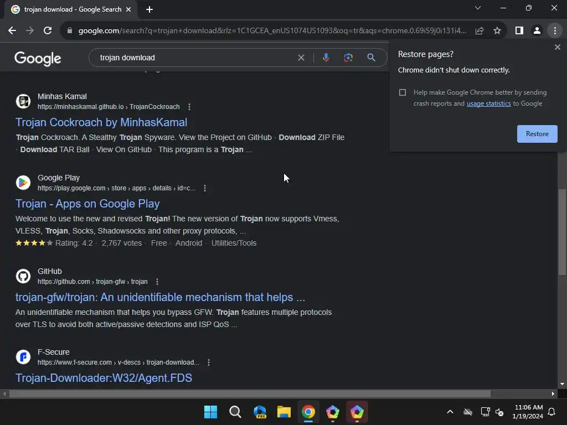Viewport: 567px width, 425px height.
Task: Open File Explorer from taskbar
Action: [x=284, y=412]
